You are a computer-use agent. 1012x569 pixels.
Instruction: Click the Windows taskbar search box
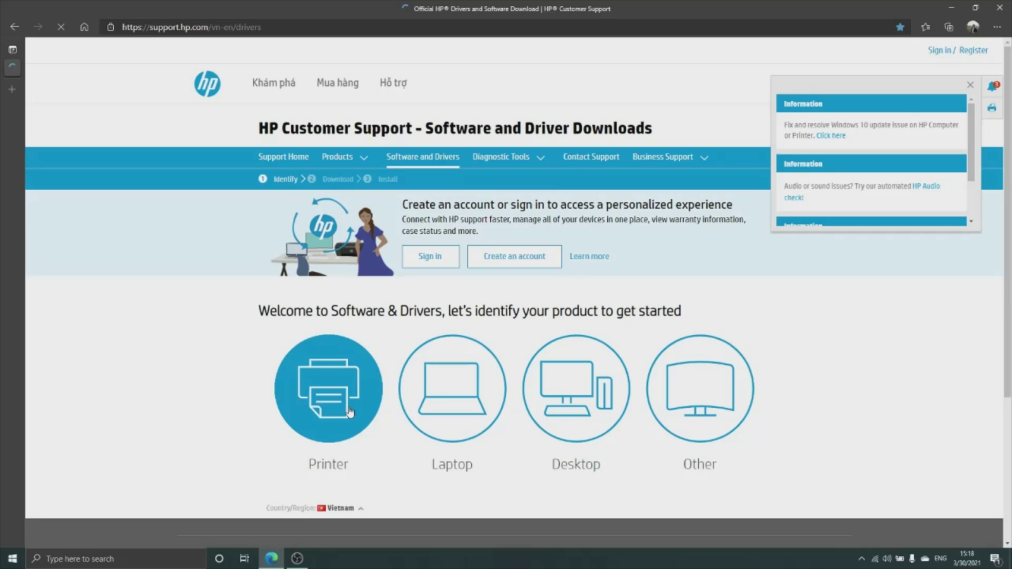pyautogui.click(x=117, y=559)
